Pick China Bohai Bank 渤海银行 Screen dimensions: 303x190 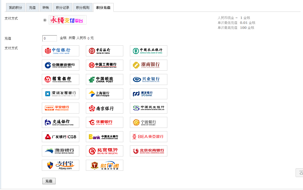click(61, 151)
